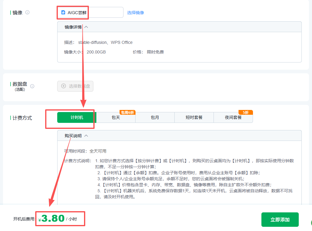
Task: Select the 计时机 billing option
Action: coord(77,118)
